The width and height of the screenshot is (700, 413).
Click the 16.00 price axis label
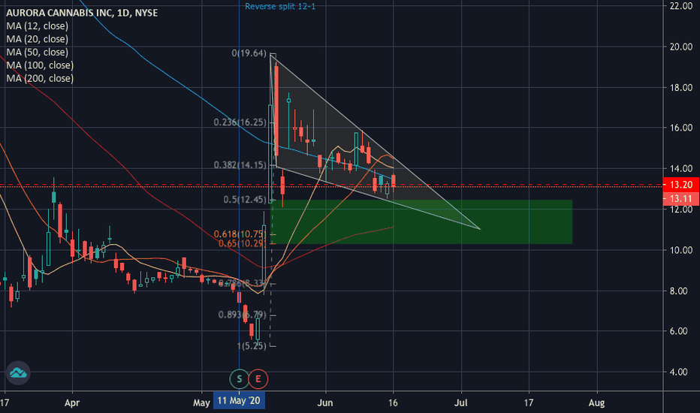click(681, 128)
